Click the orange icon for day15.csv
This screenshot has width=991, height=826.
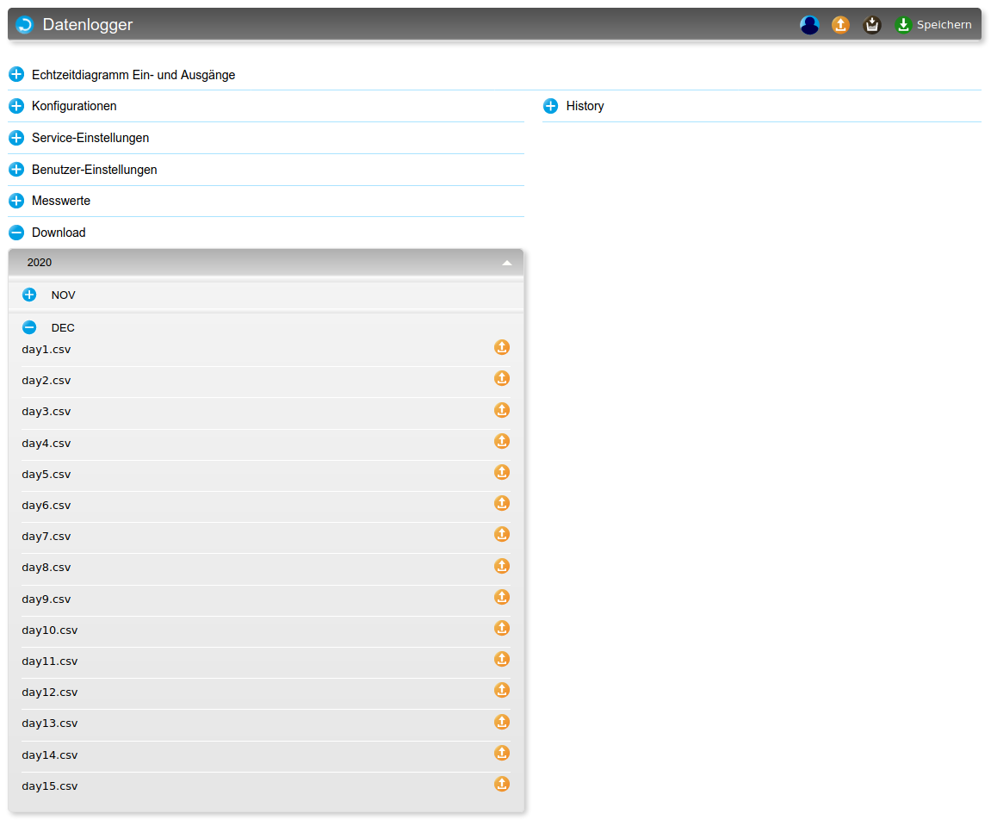[x=502, y=784]
